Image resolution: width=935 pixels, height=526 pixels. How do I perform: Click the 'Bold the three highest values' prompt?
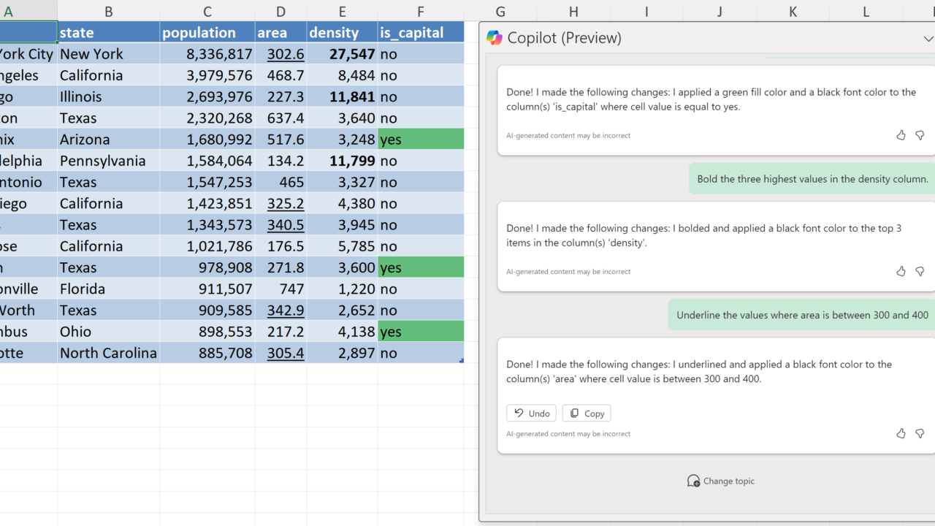tap(812, 179)
